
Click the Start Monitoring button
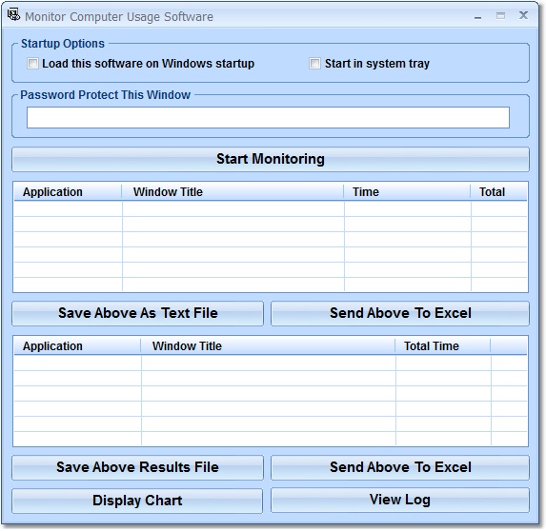[271, 159]
